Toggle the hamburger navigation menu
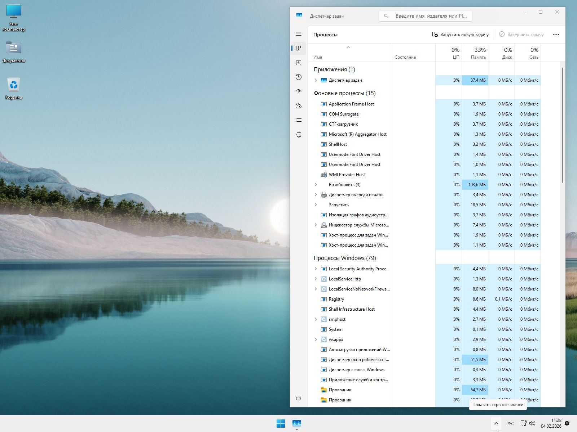Image resolution: width=577 pixels, height=432 pixels. click(x=299, y=34)
